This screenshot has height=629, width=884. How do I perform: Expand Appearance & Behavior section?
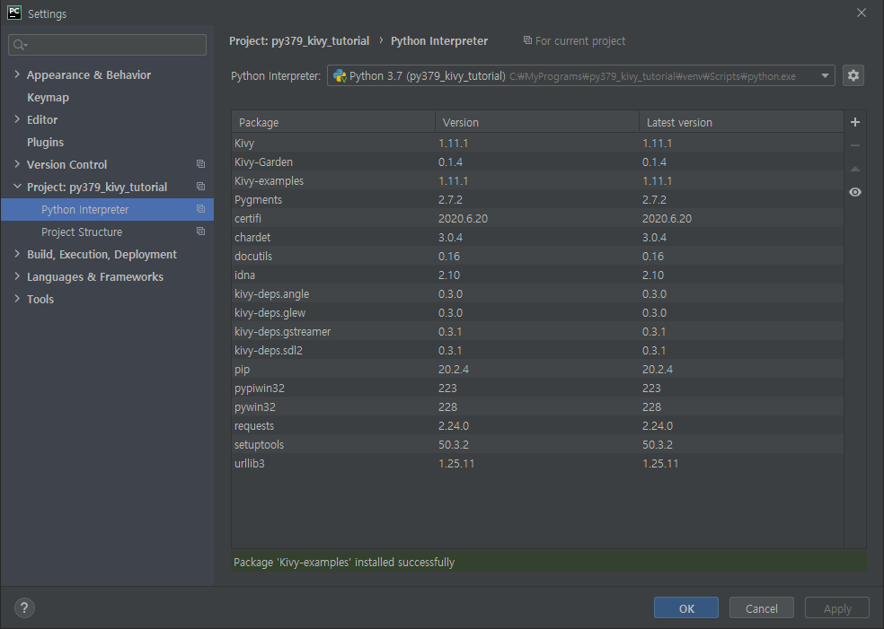coord(17,74)
